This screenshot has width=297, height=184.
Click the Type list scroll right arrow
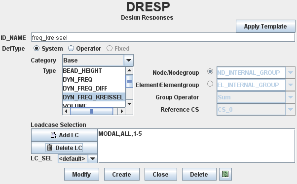click(x=121, y=111)
